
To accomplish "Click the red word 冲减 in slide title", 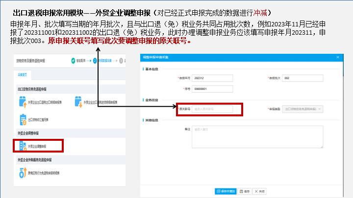I will click(260, 13).
